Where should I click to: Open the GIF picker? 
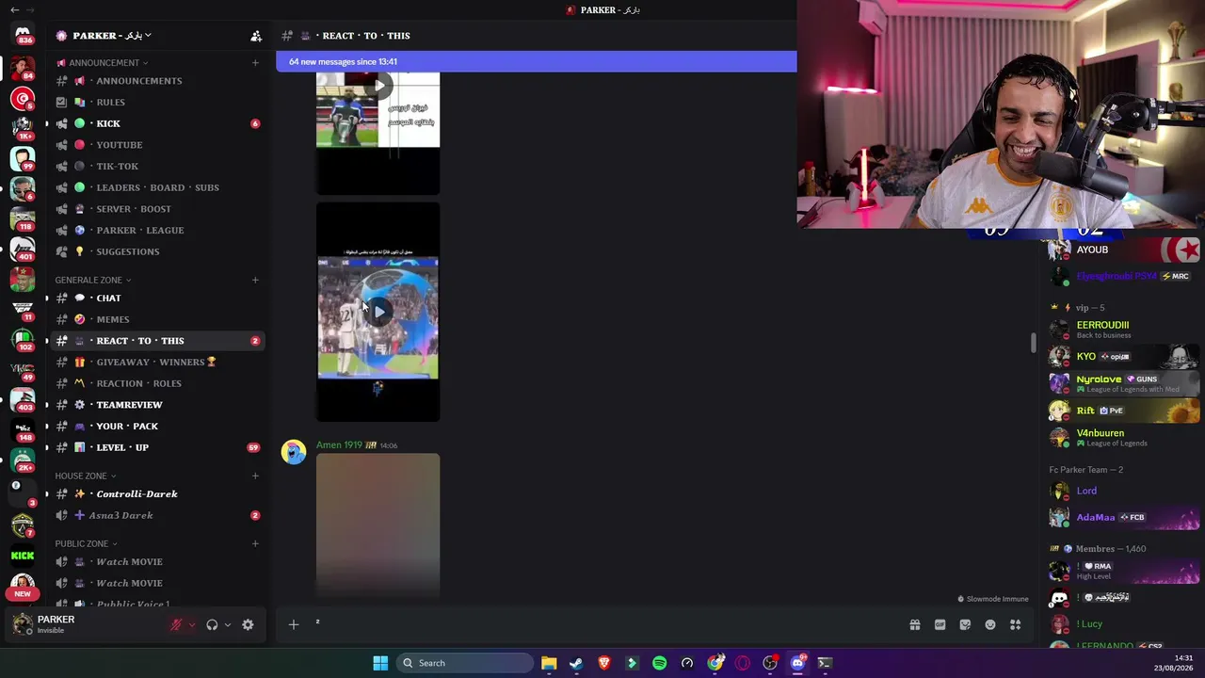click(940, 624)
